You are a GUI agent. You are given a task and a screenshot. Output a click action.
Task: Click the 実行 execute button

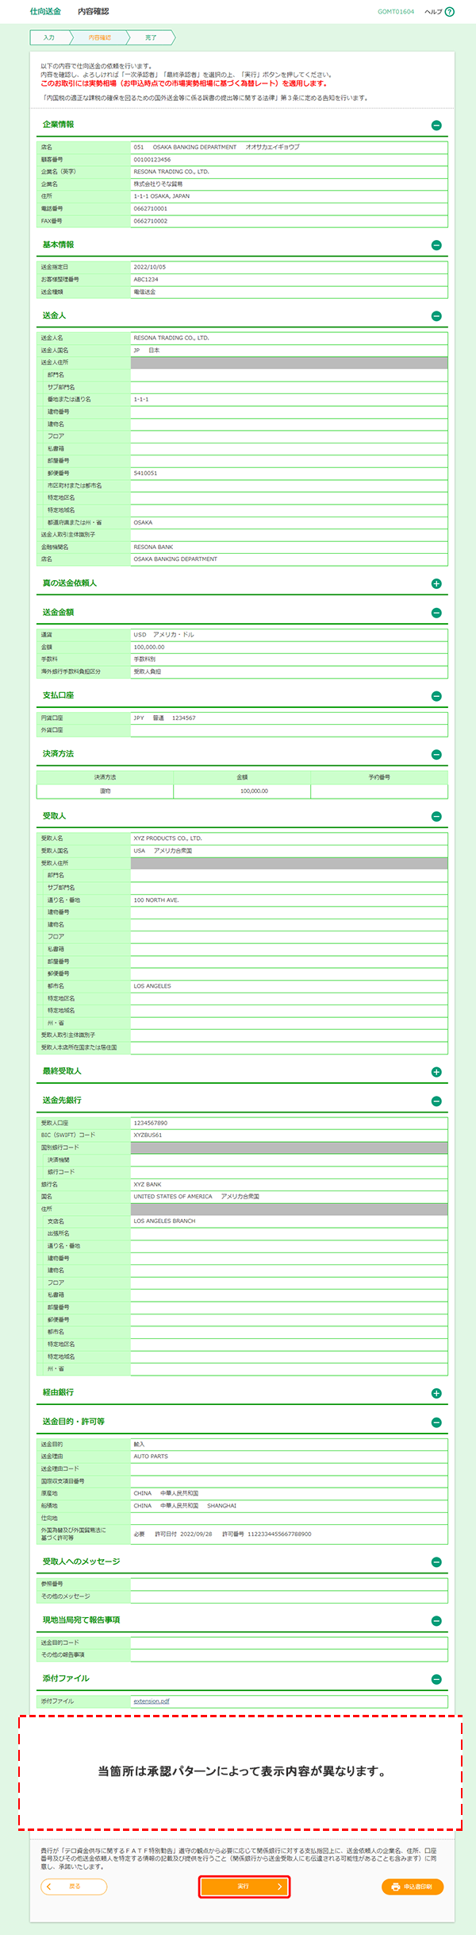[x=244, y=1887]
